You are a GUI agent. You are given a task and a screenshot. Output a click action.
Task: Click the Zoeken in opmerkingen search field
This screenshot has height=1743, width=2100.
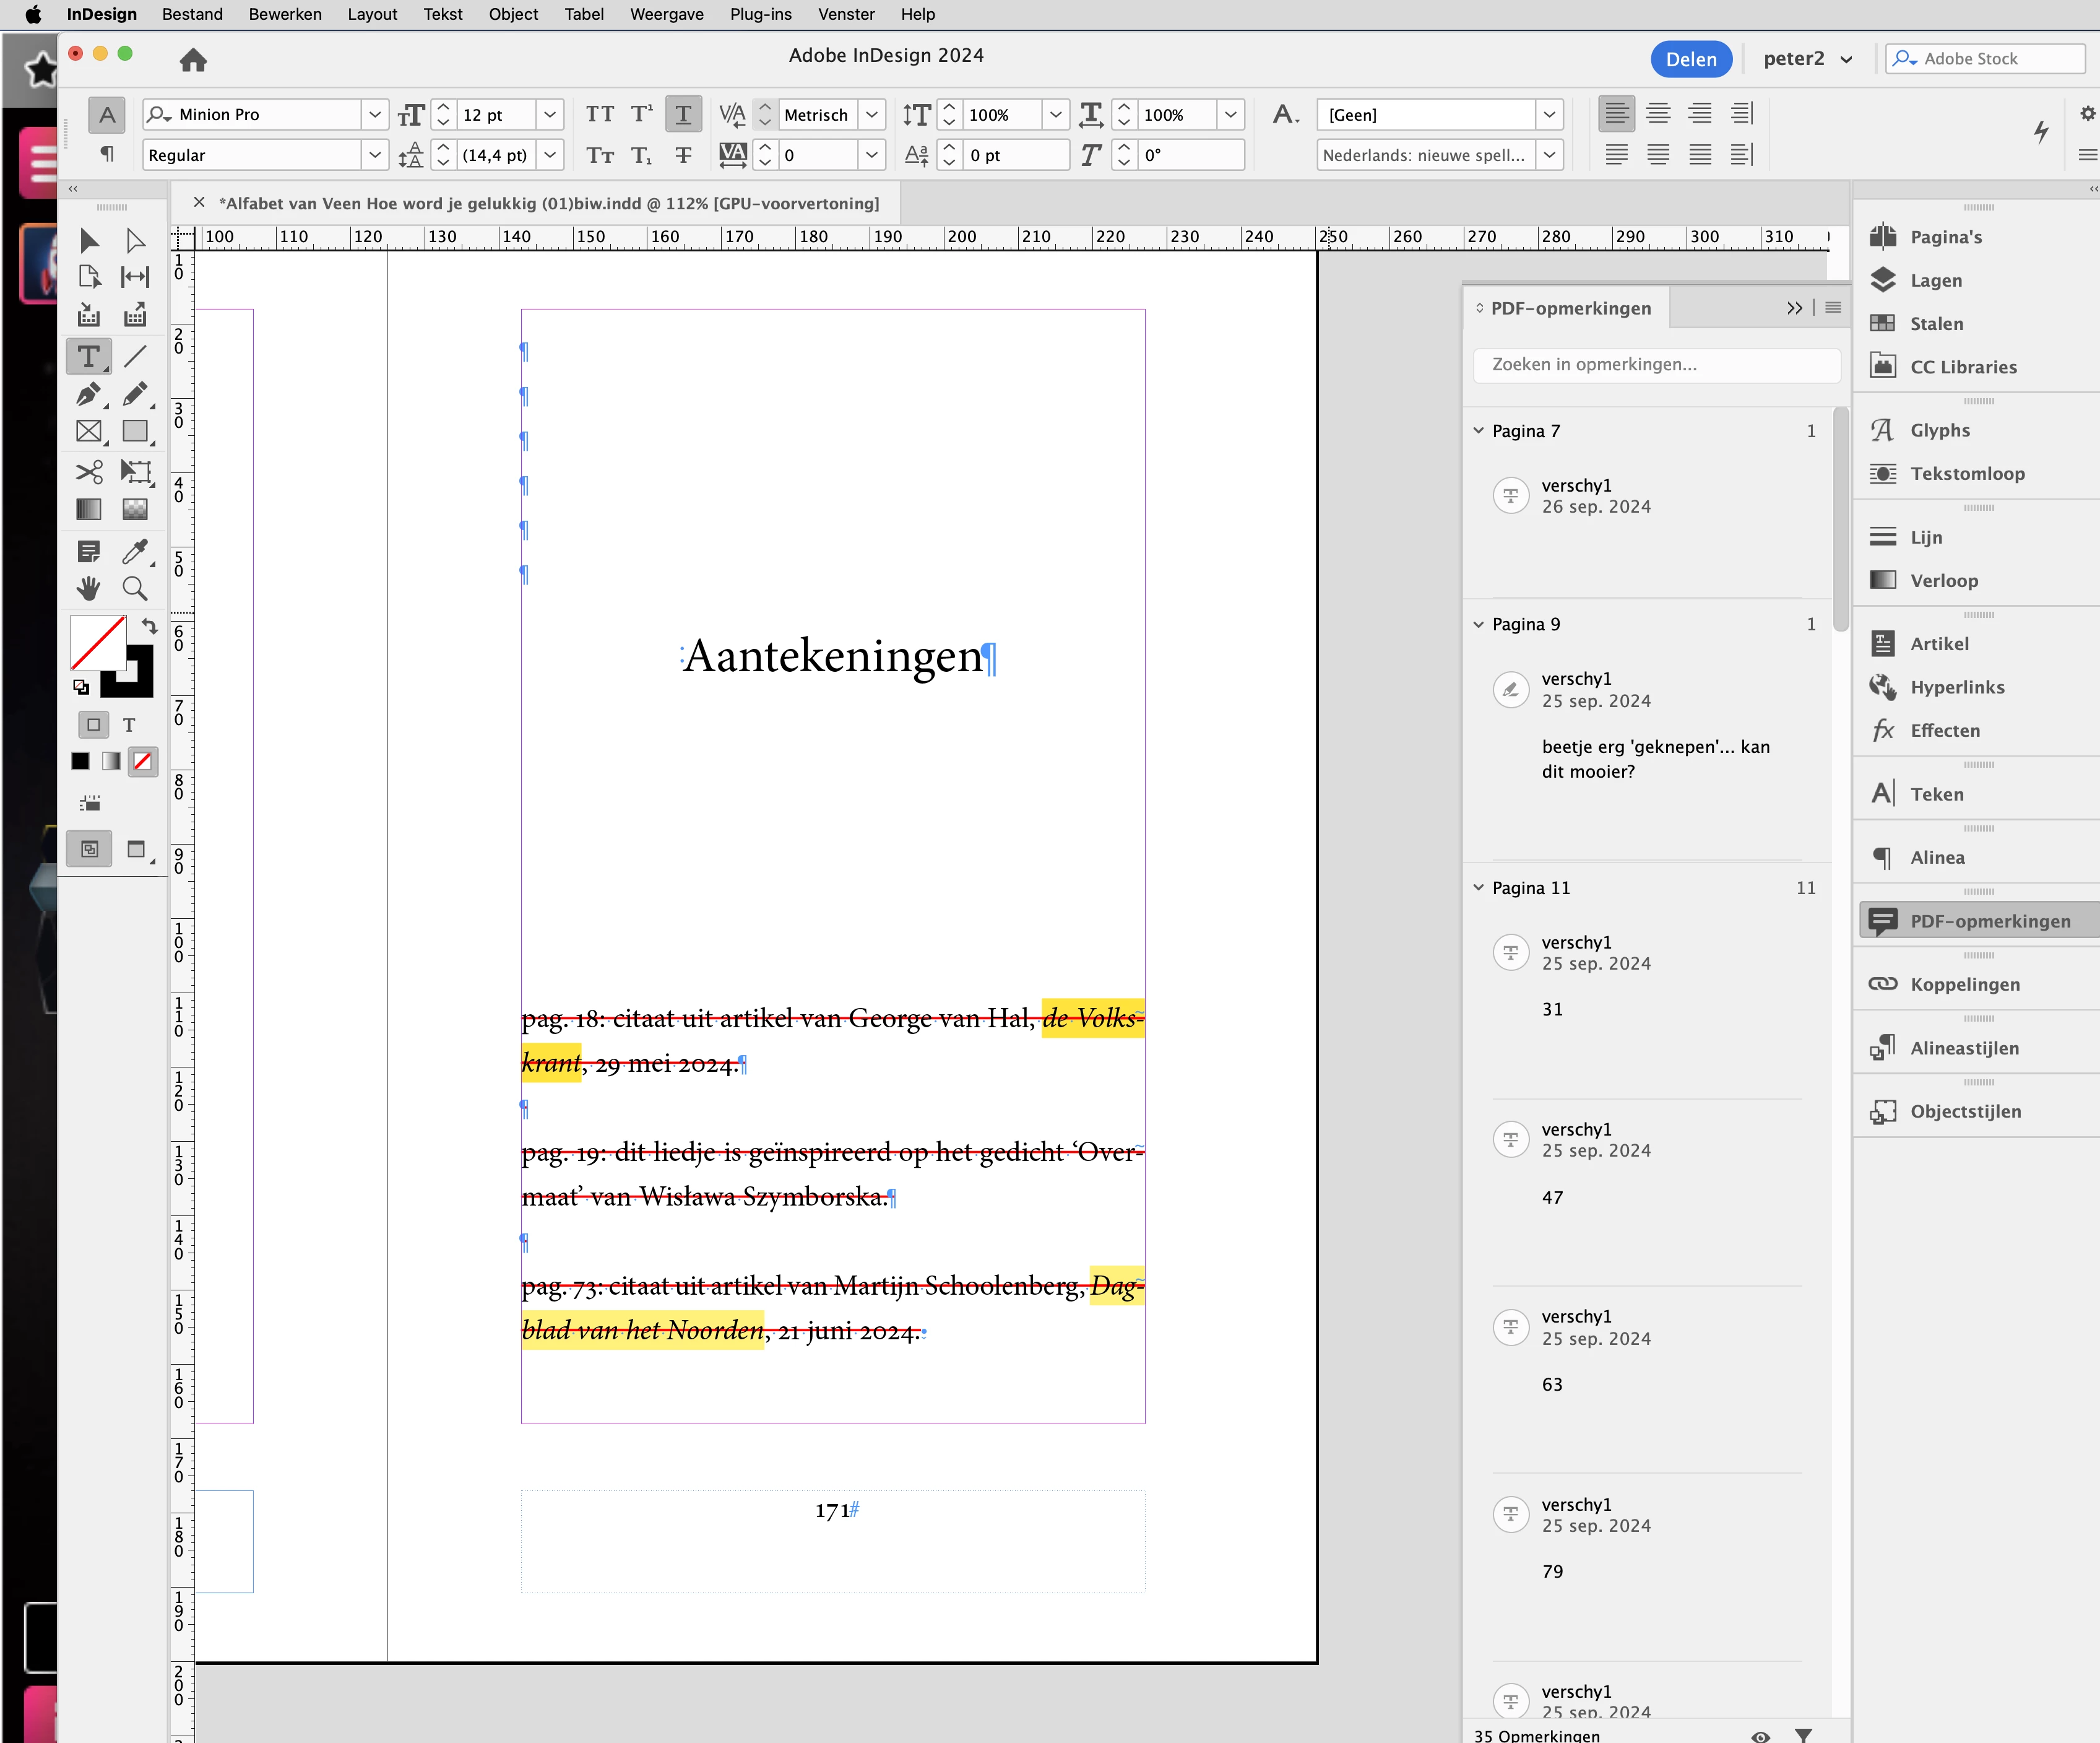[x=1656, y=365]
